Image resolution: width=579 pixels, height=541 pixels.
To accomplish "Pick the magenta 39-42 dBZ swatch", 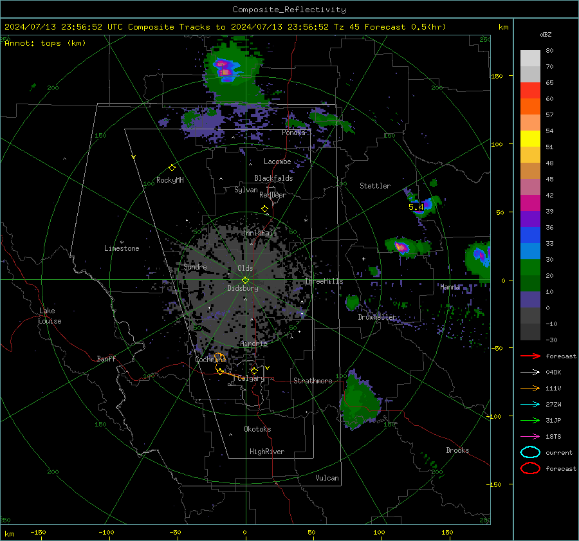I will 530,203.
